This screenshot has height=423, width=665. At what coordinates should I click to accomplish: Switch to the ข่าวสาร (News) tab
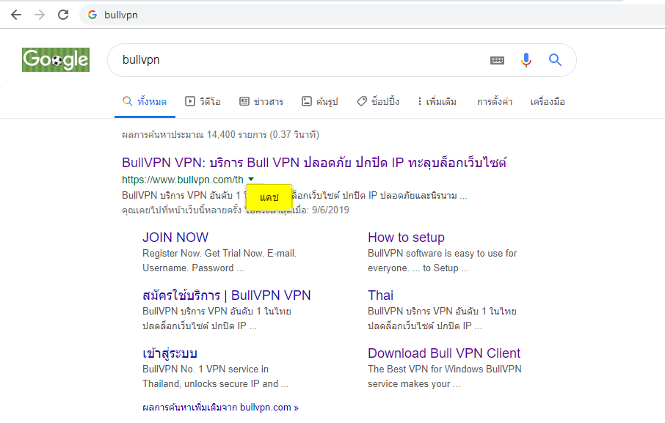tap(261, 102)
